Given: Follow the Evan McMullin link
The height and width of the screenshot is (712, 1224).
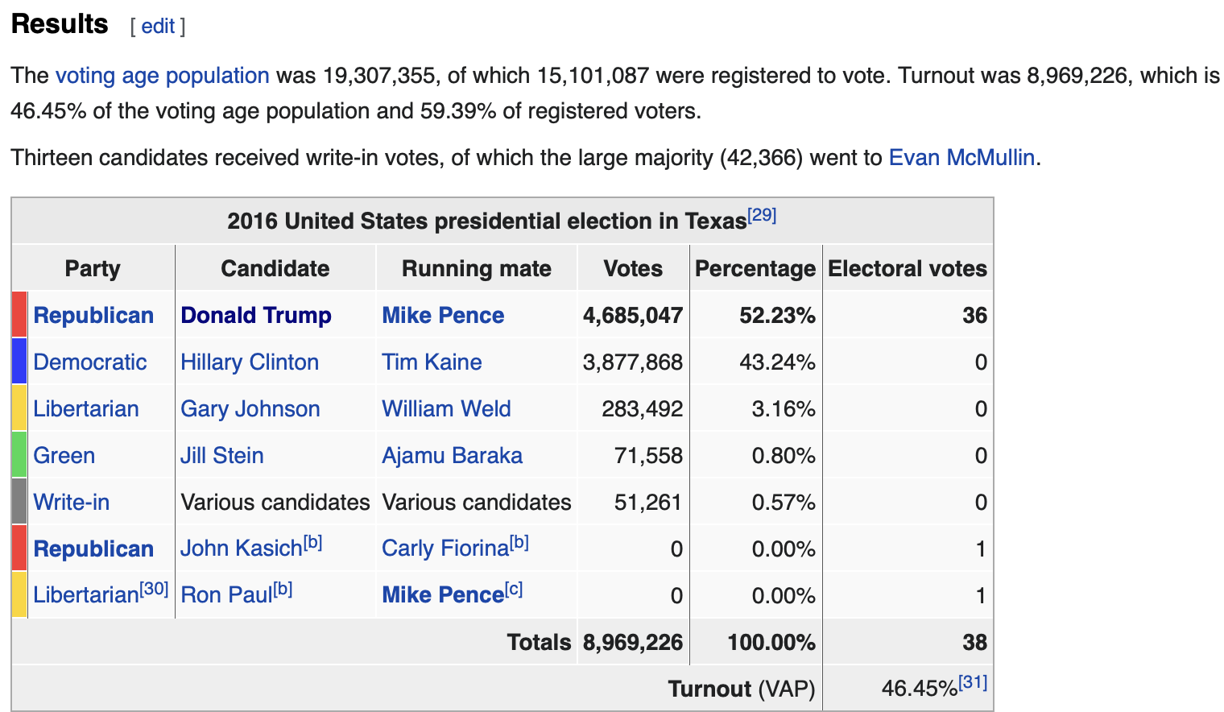Looking at the screenshot, I should (961, 157).
